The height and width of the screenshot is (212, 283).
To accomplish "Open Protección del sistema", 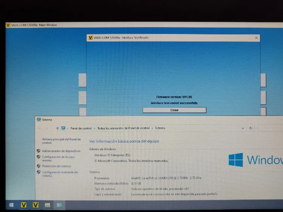I will click(x=57, y=166).
